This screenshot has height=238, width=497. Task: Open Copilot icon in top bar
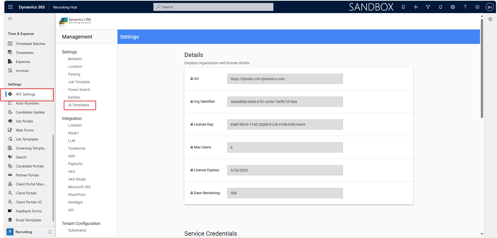[x=477, y=7]
